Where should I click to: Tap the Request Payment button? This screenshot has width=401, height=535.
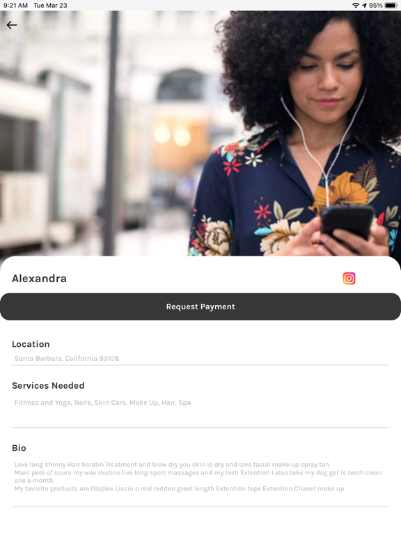point(200,307)
